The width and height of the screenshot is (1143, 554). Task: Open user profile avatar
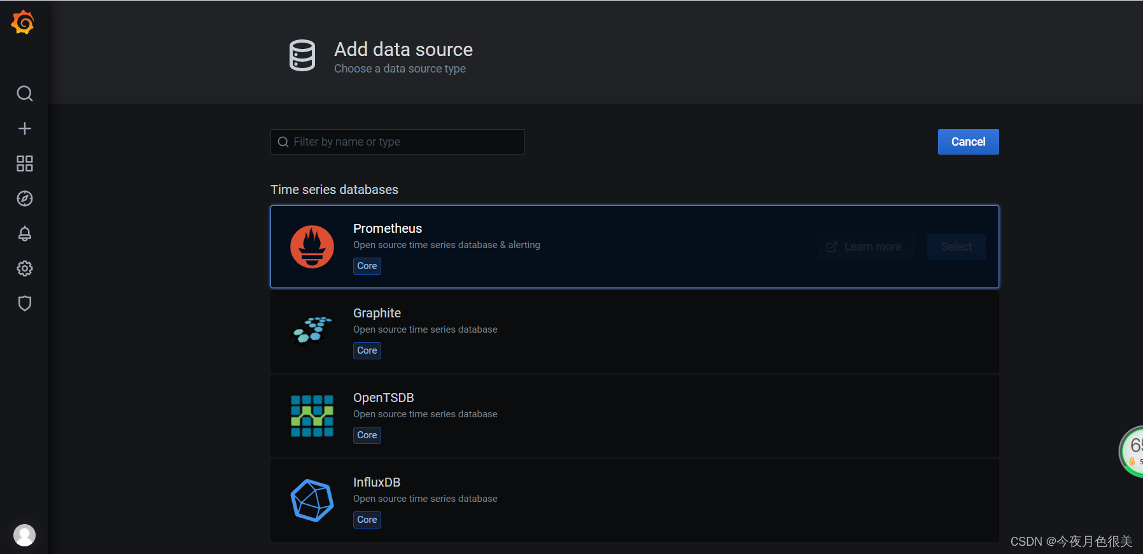25,535
